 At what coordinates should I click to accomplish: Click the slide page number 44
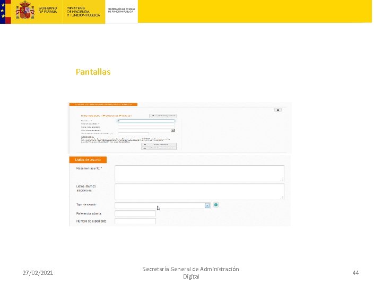(x=355, y=273)
